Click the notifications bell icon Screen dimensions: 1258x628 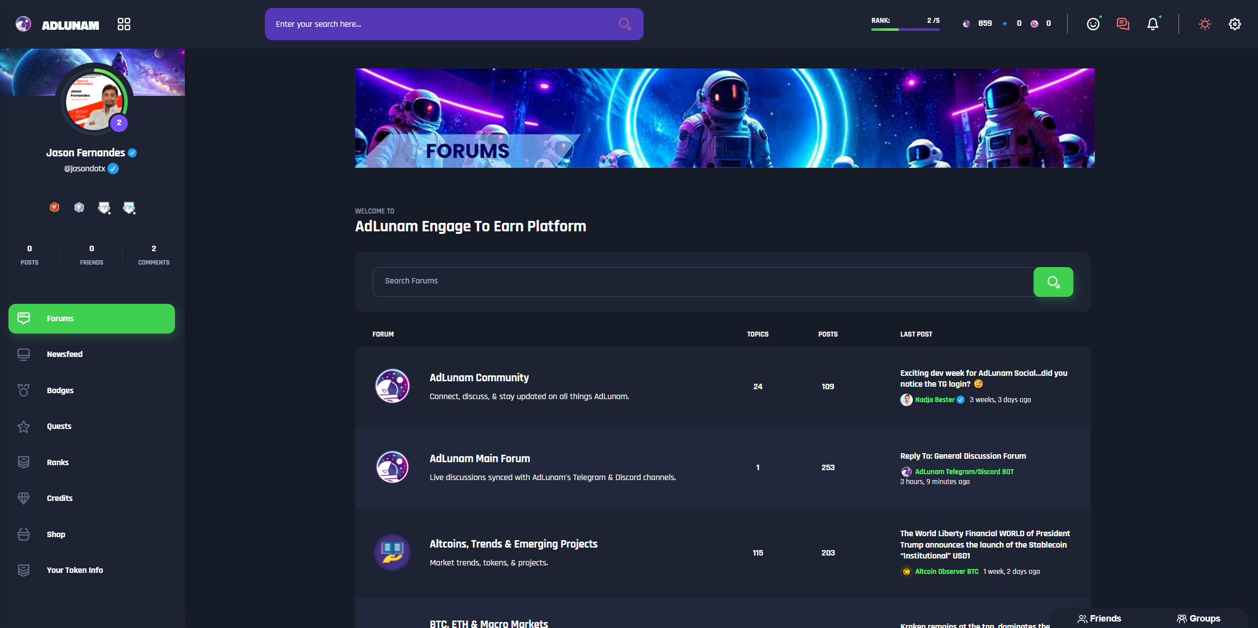(x=1153, y=24)
